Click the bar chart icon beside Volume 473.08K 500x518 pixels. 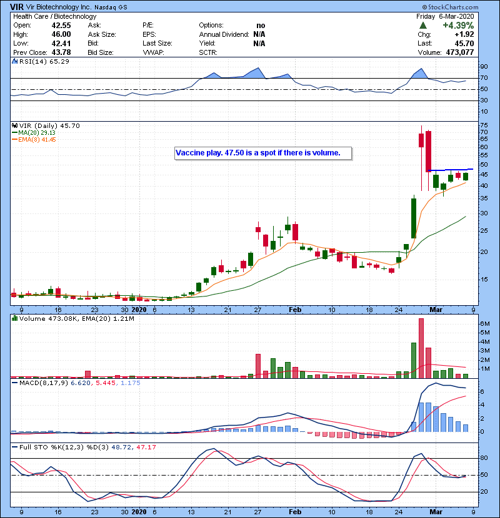coord(14,318)
